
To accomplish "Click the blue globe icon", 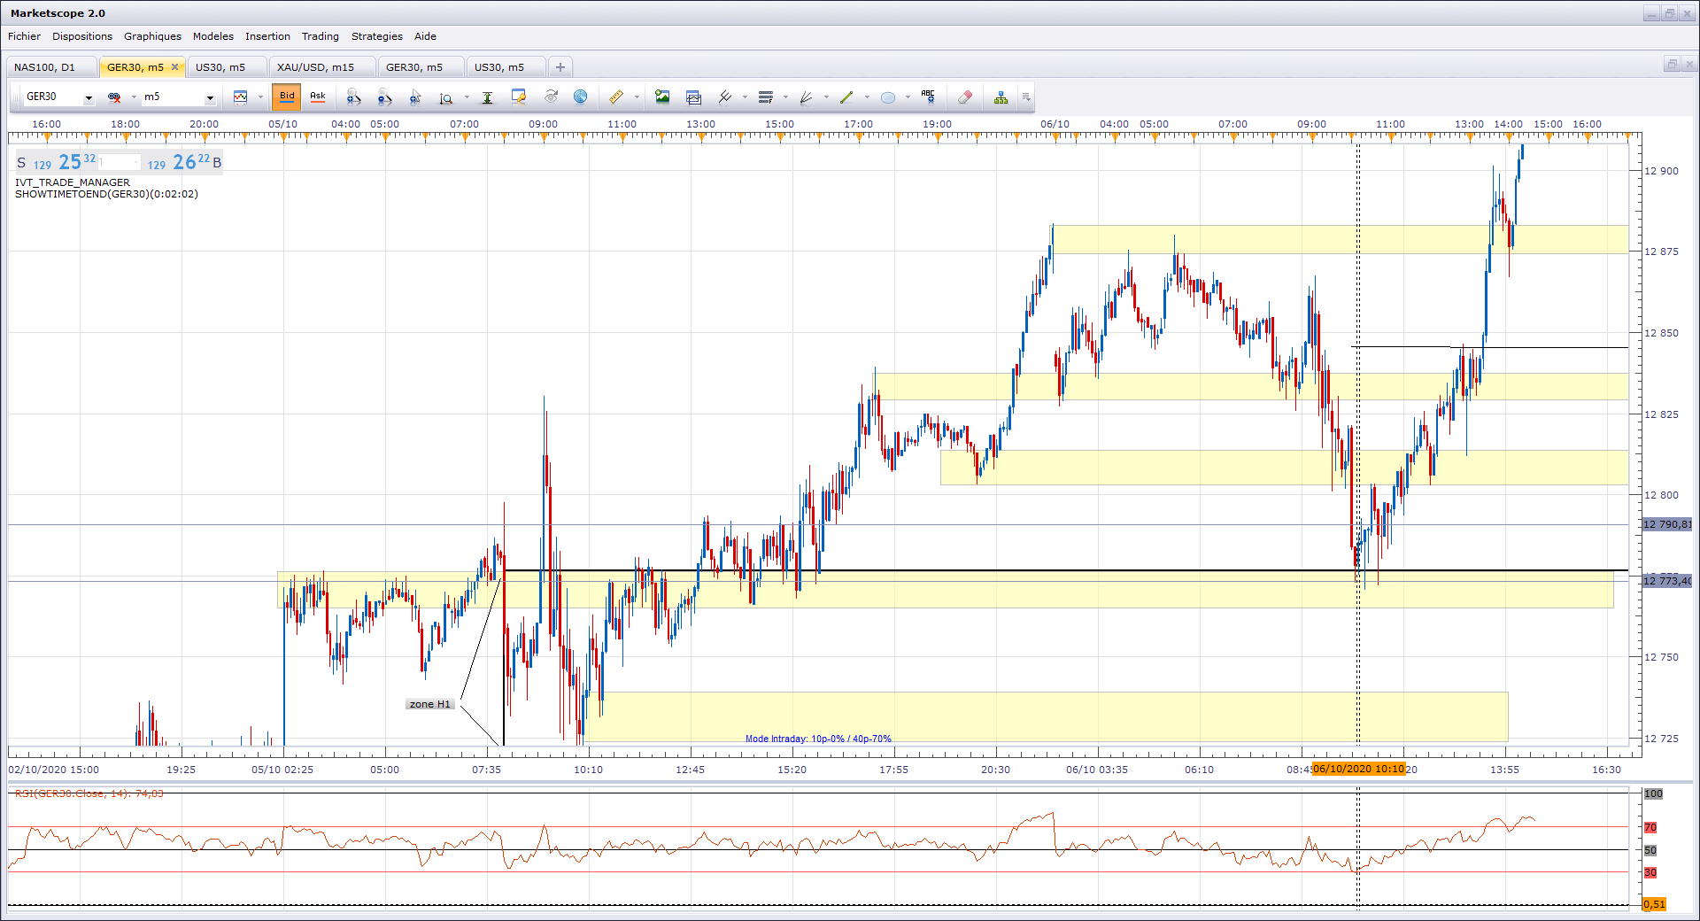I will click(x=581, y=97).
